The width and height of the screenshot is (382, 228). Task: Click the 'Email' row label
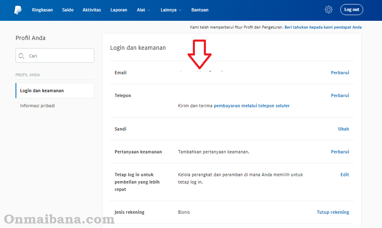pos(121,73)
